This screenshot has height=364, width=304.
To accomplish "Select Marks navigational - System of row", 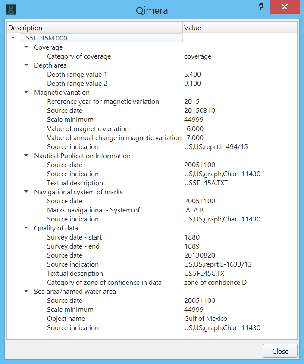I will (x=94, y=210).
